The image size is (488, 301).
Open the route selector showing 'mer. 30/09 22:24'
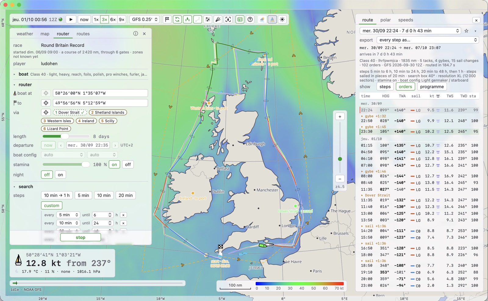point(410,31)
